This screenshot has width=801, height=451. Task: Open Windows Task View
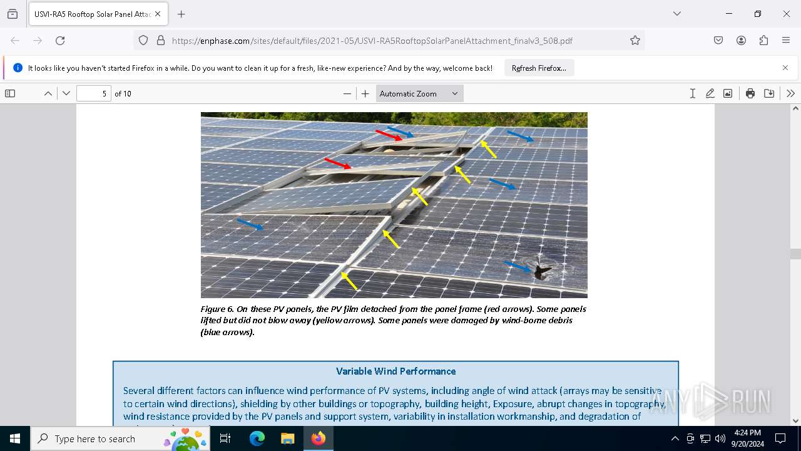pos(225,438)
